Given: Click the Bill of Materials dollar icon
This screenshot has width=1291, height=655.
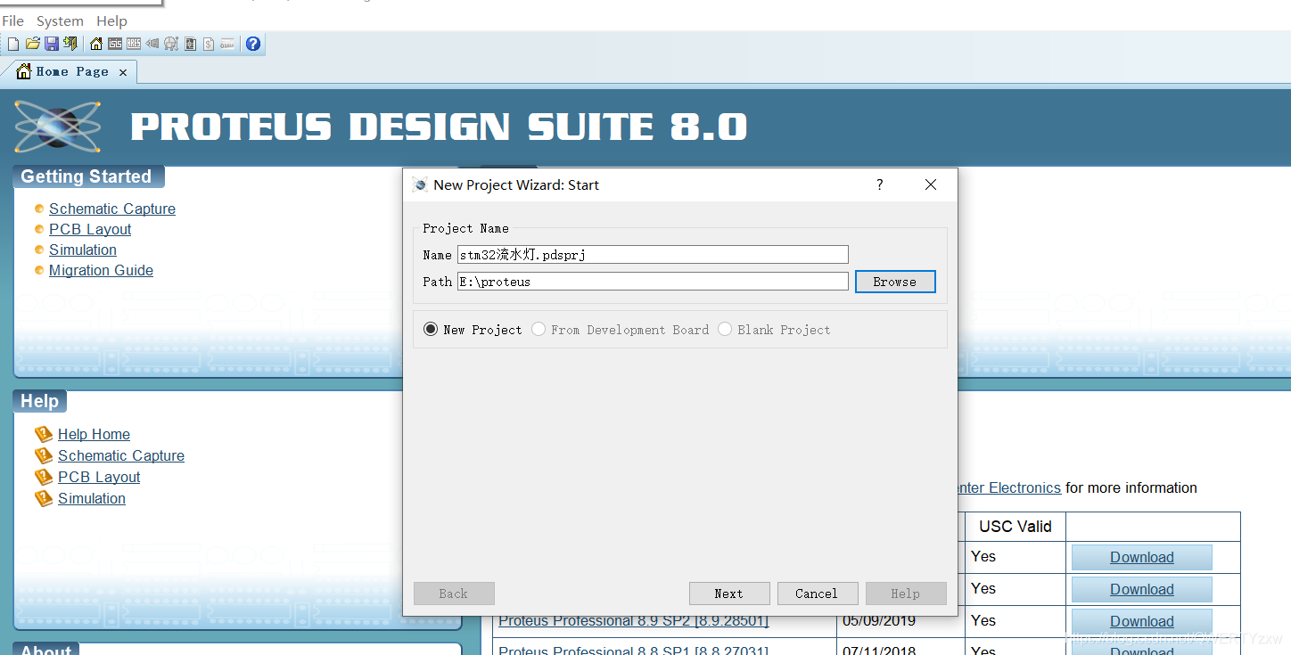Looking at the screenshot, I should pos(209,44).
